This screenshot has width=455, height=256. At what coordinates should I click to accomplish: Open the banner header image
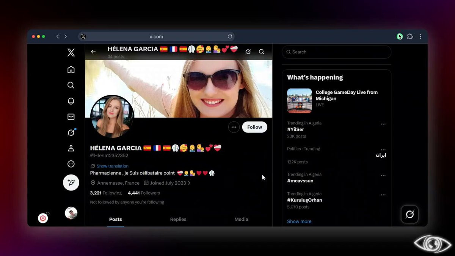pyautogui.click(x=179, y=89)
